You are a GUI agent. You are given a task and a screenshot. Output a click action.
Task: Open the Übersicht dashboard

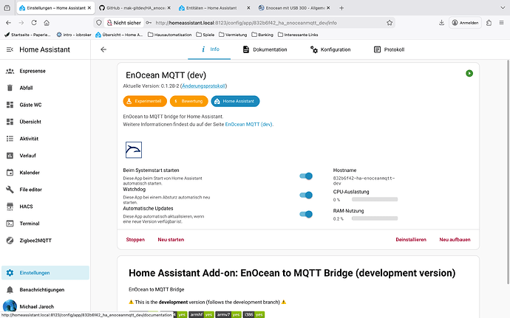pyautogui.click(x=45, y=122)
